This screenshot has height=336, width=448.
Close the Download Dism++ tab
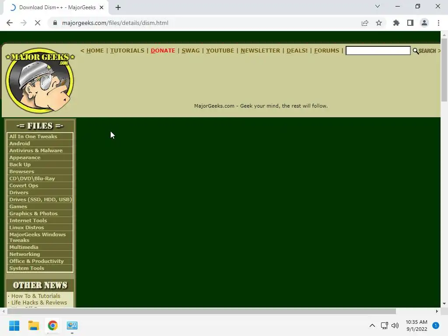pyautogui.click(x=101, y=8)
